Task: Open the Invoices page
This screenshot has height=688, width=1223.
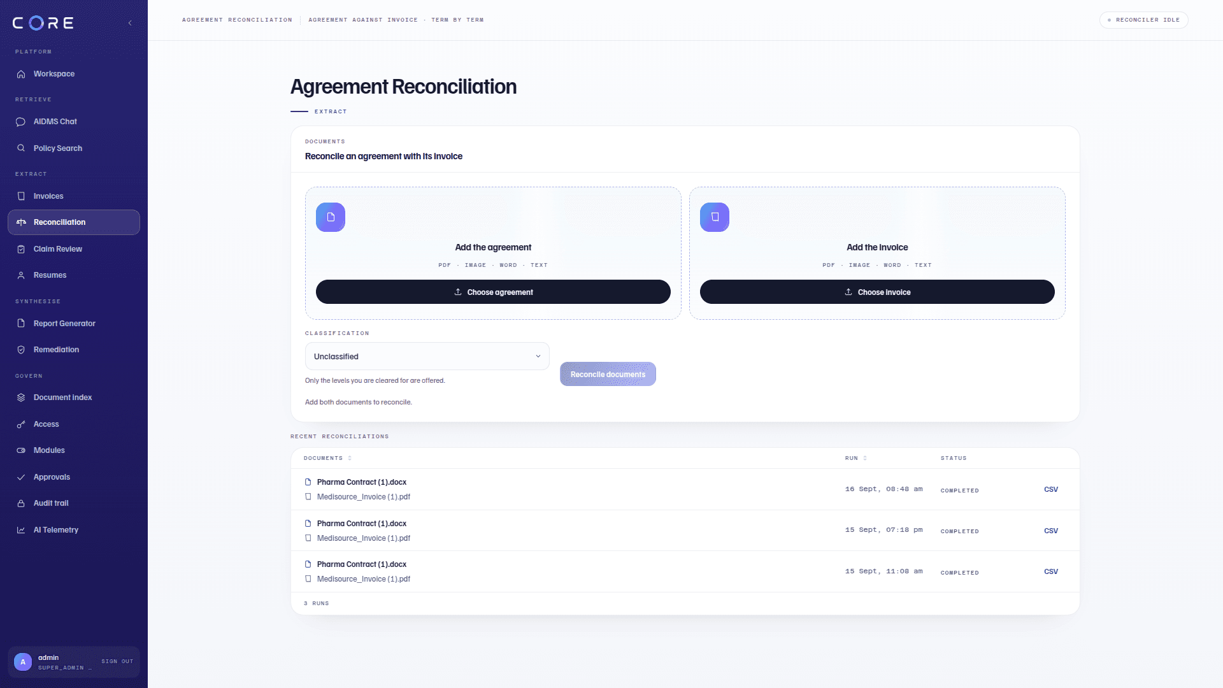Action: point(74,196)
